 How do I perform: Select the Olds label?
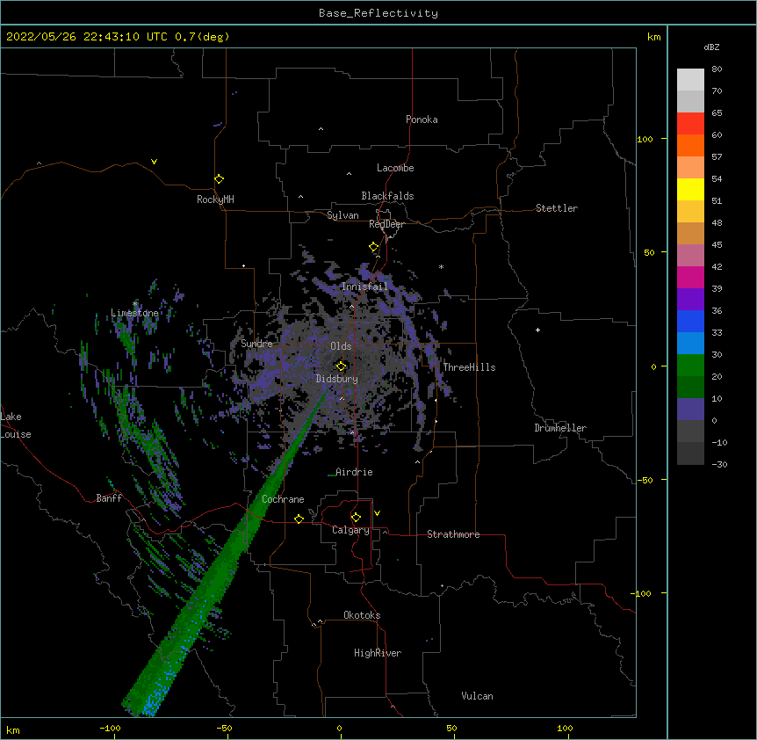pos(341,346)
